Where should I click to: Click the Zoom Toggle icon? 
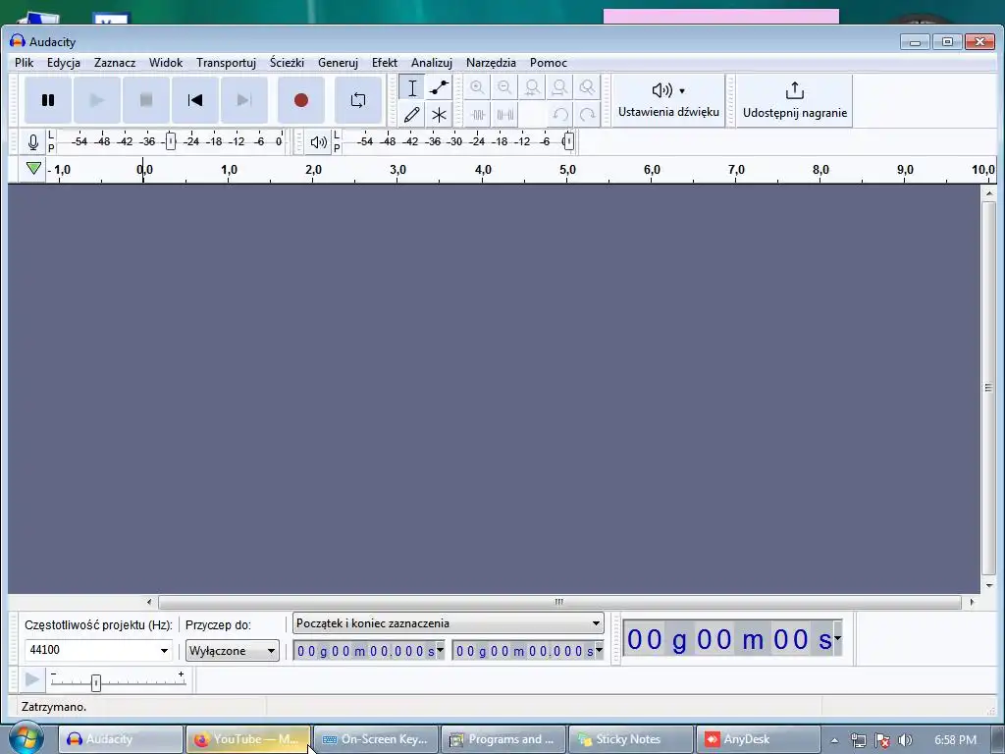(587, 87)
